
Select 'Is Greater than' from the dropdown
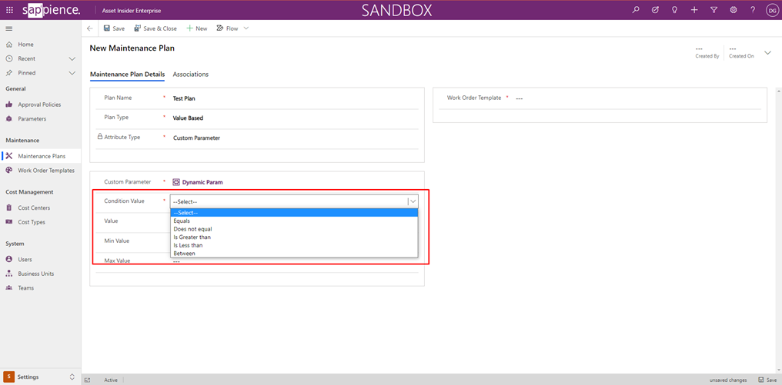coord(192,237)
